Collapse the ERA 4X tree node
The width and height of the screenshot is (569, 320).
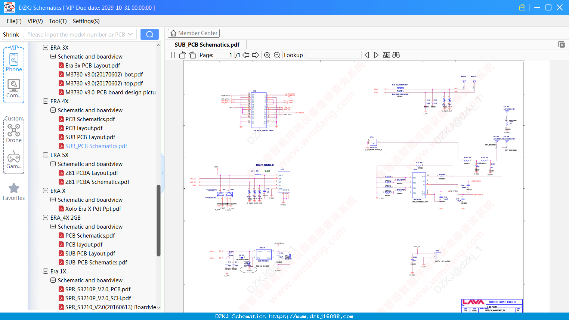coord(46,101)
